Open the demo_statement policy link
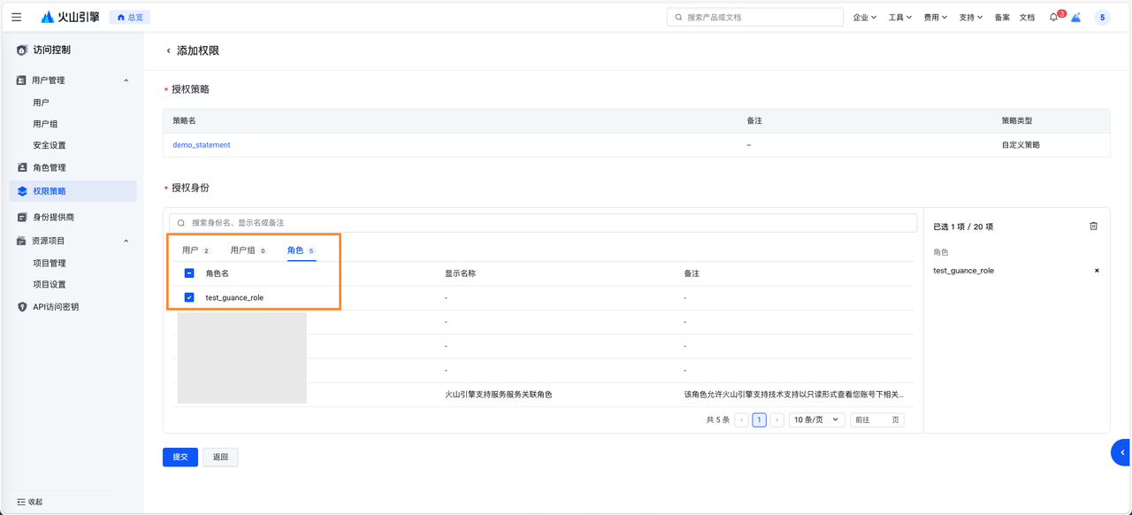This screenshot has width=1132, height=515. (x=202, y=145)
